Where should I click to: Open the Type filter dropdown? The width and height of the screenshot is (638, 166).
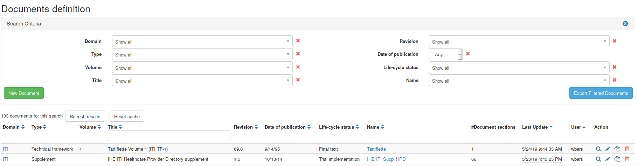point(202,54)
